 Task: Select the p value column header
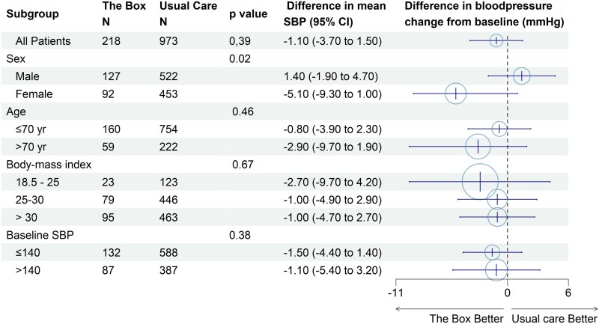click(249, 14)
